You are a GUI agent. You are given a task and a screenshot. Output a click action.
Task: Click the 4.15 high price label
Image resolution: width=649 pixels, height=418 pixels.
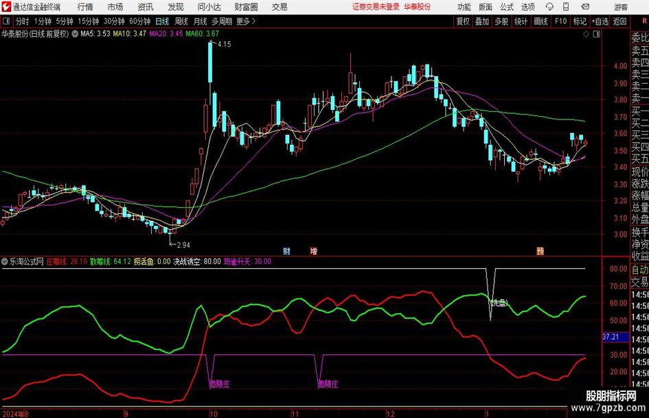click(224, 45)
